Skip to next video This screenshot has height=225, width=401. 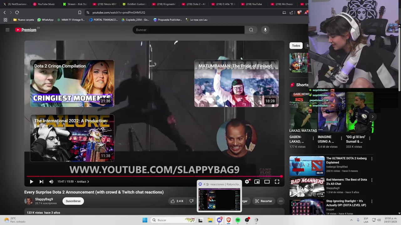(x=41, y=182)
